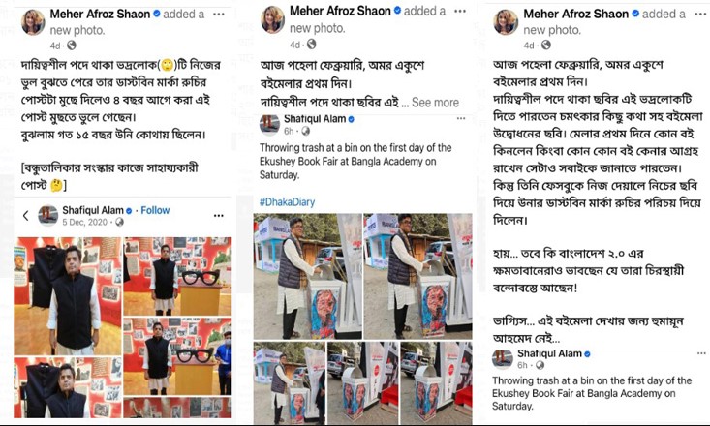Open three-dot options menu of middle post
Image resolution: width=710 pixels, height=426 pixels.
point(460,11)
